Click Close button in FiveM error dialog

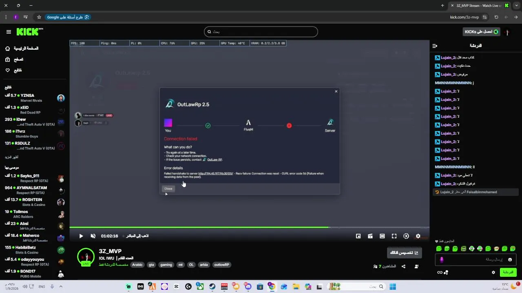coord(168,189)
